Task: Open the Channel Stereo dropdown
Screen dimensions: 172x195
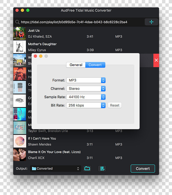Action: [x=86, y=88]
